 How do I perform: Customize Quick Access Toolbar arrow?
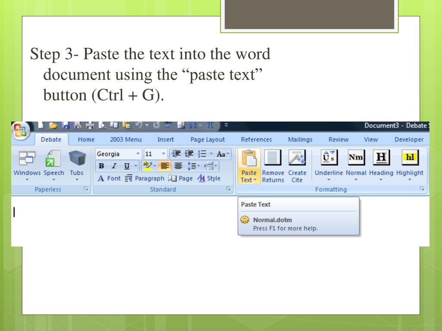(226, 125)
